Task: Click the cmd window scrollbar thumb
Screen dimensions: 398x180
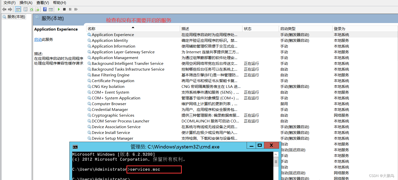Action: [276, 162]
